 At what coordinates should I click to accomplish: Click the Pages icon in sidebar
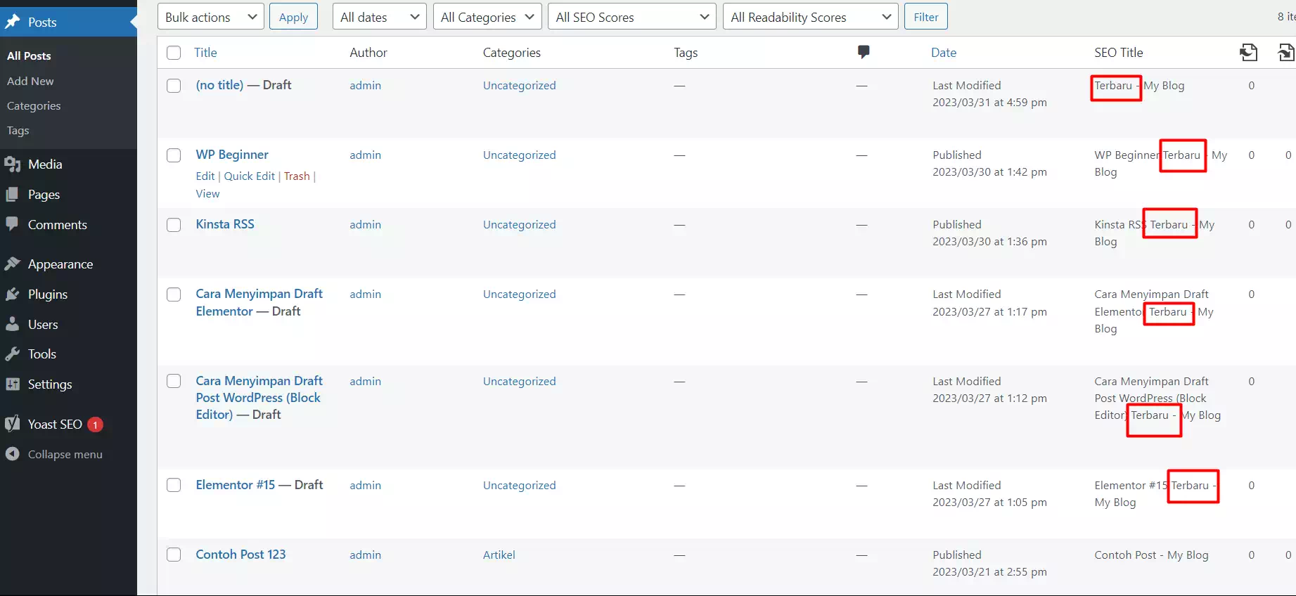point(13,195)
